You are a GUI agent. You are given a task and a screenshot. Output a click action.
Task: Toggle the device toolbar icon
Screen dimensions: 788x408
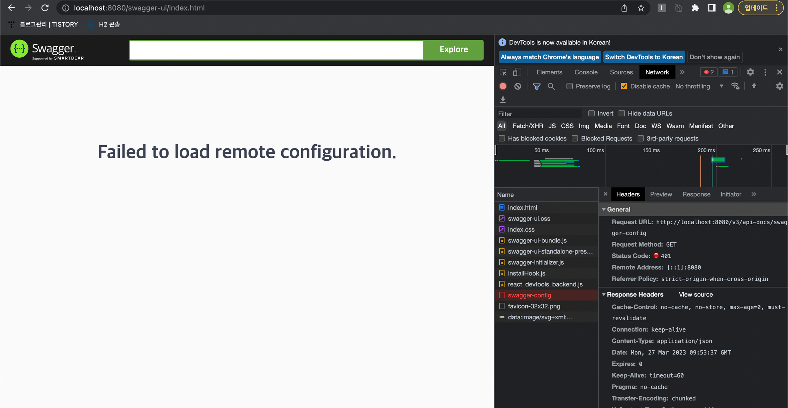517,72
